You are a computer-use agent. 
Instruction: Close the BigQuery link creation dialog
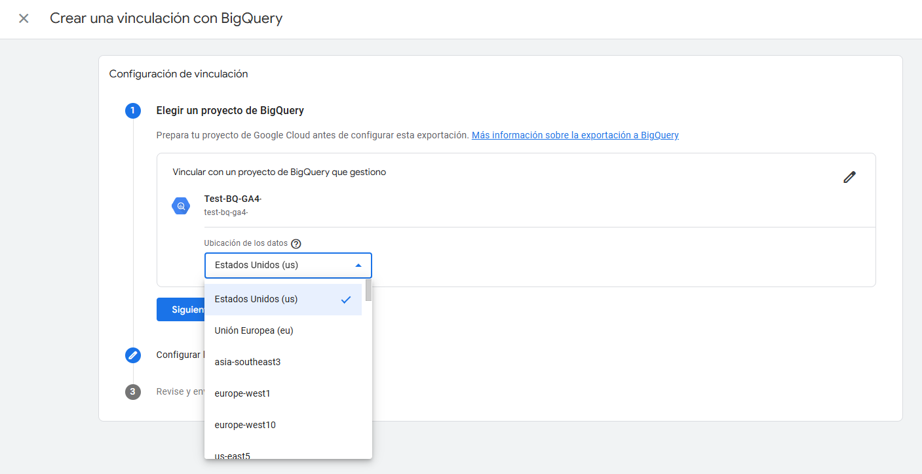coord(24,18)
